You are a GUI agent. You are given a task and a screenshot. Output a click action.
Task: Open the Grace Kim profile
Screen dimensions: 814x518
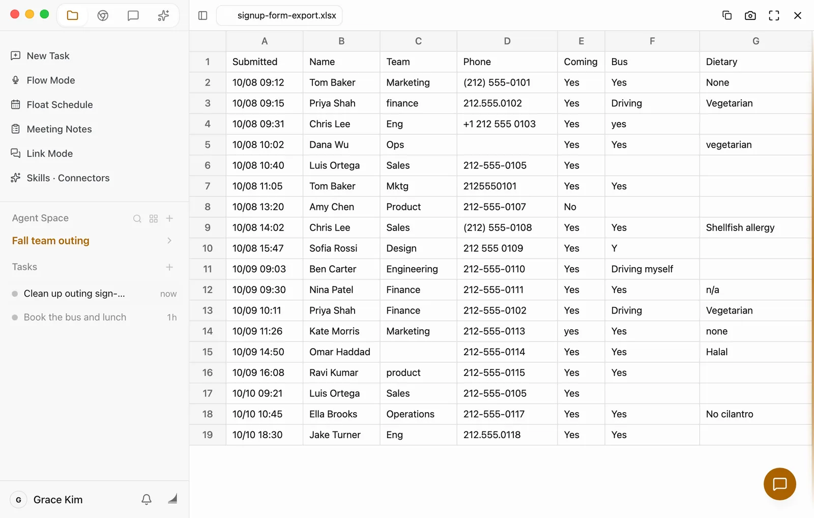coord(48,499)
